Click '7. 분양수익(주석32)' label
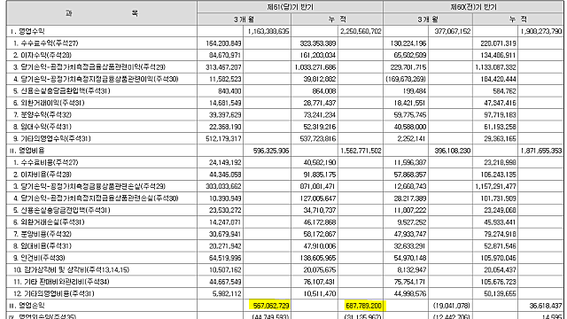567x319 pixels. [43, 115]
